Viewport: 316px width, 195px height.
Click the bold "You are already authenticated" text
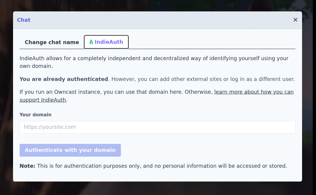[64, 79]
